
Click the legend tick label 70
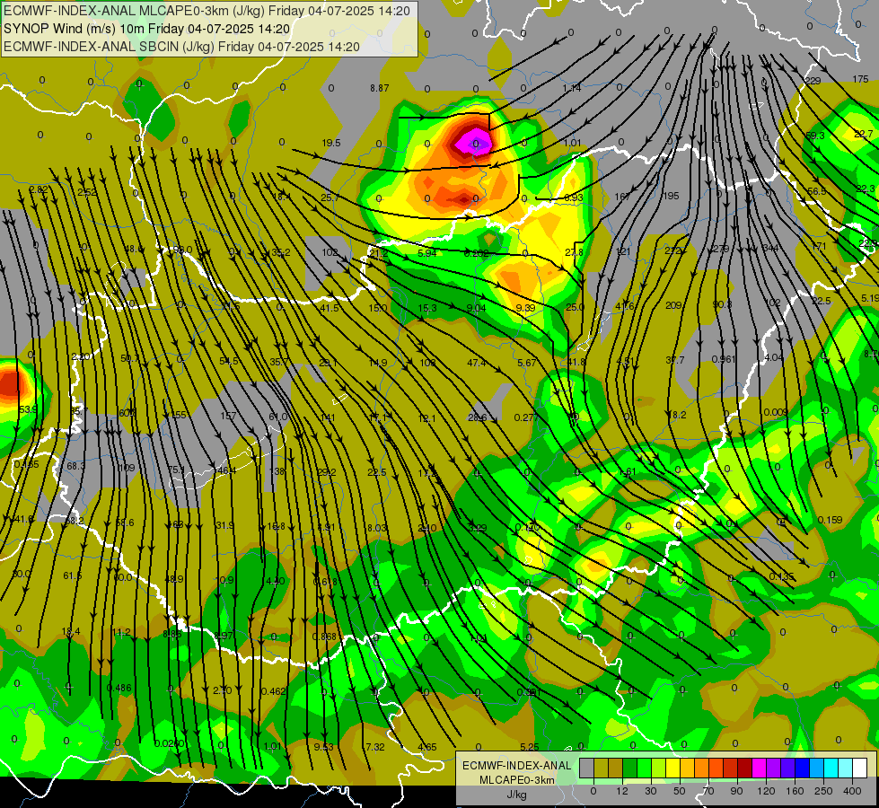[x=708, y=791]
